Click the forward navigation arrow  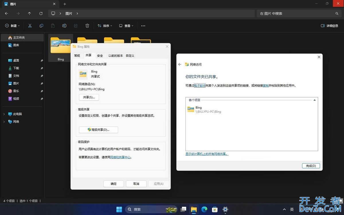[x=18, y=13]
